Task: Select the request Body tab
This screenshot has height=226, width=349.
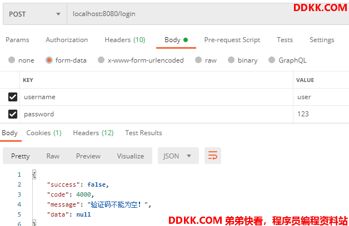Action: [x=176, y=40]
